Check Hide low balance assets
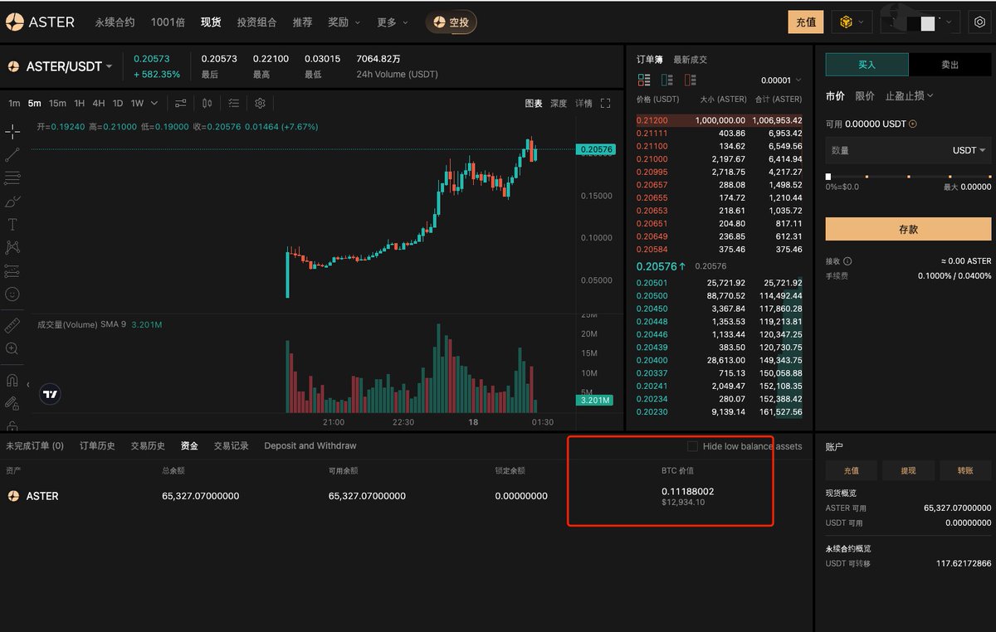Screen dimensions: 996x632 tap(692, 446)
